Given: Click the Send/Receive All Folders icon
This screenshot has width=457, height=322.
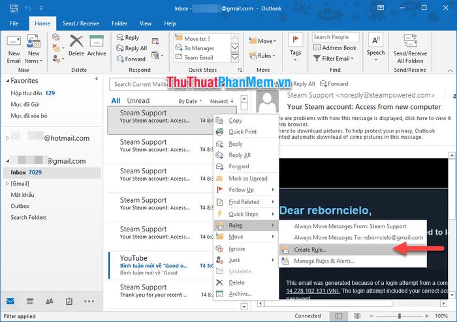Looking at the screenshot, I should point(410,40).
